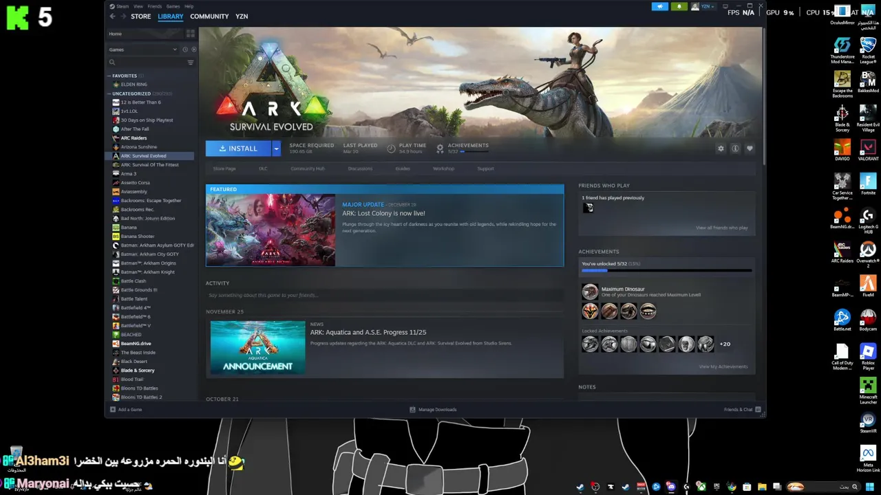Open the Help menu

tap(189, 6)
